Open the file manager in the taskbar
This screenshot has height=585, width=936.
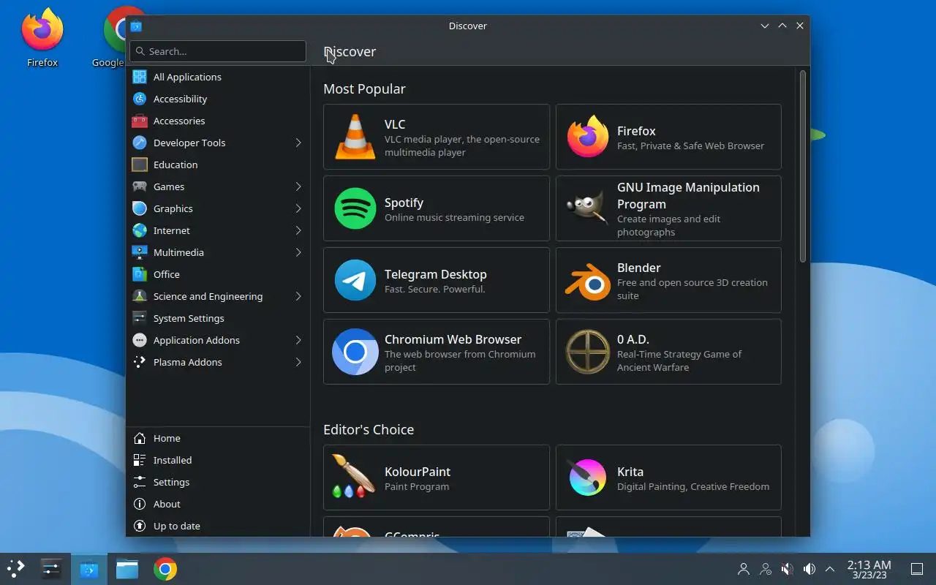click(x=127, y=569)
